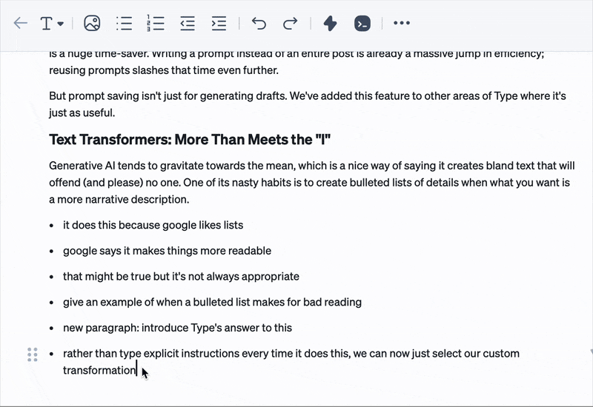Place cursor in "rather than type explicit instructions" bullet

coord(291,362)
